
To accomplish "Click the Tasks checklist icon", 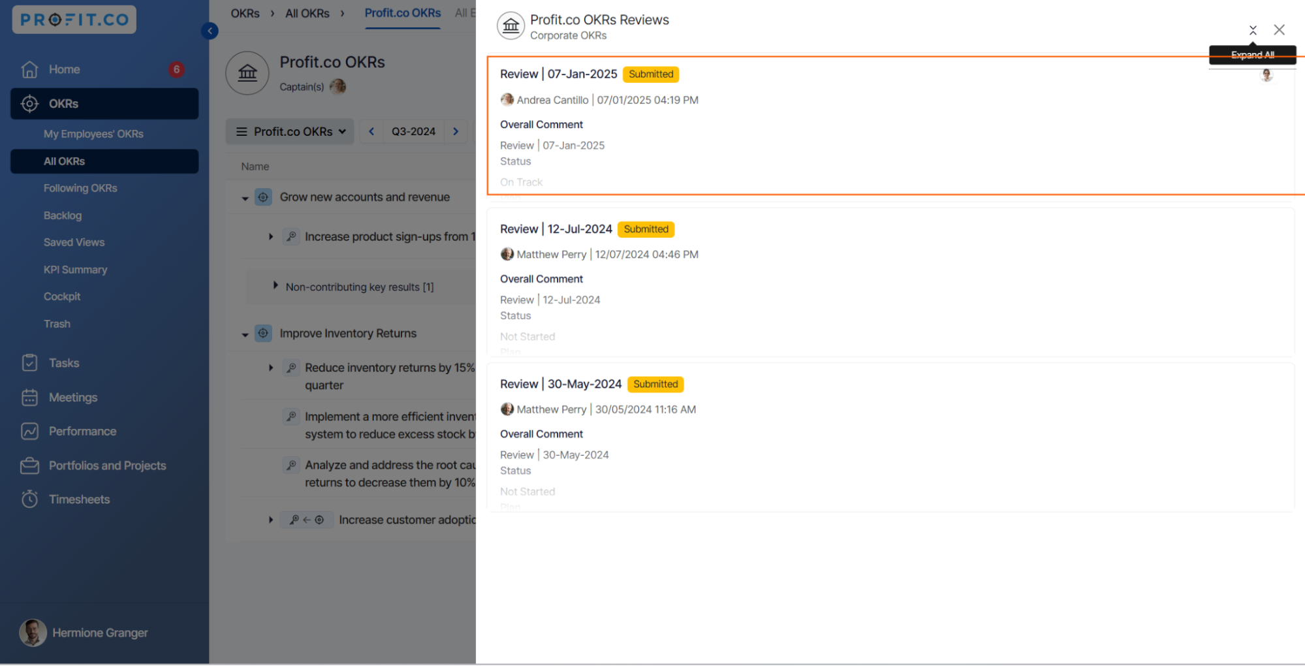I will click(29, 363).
